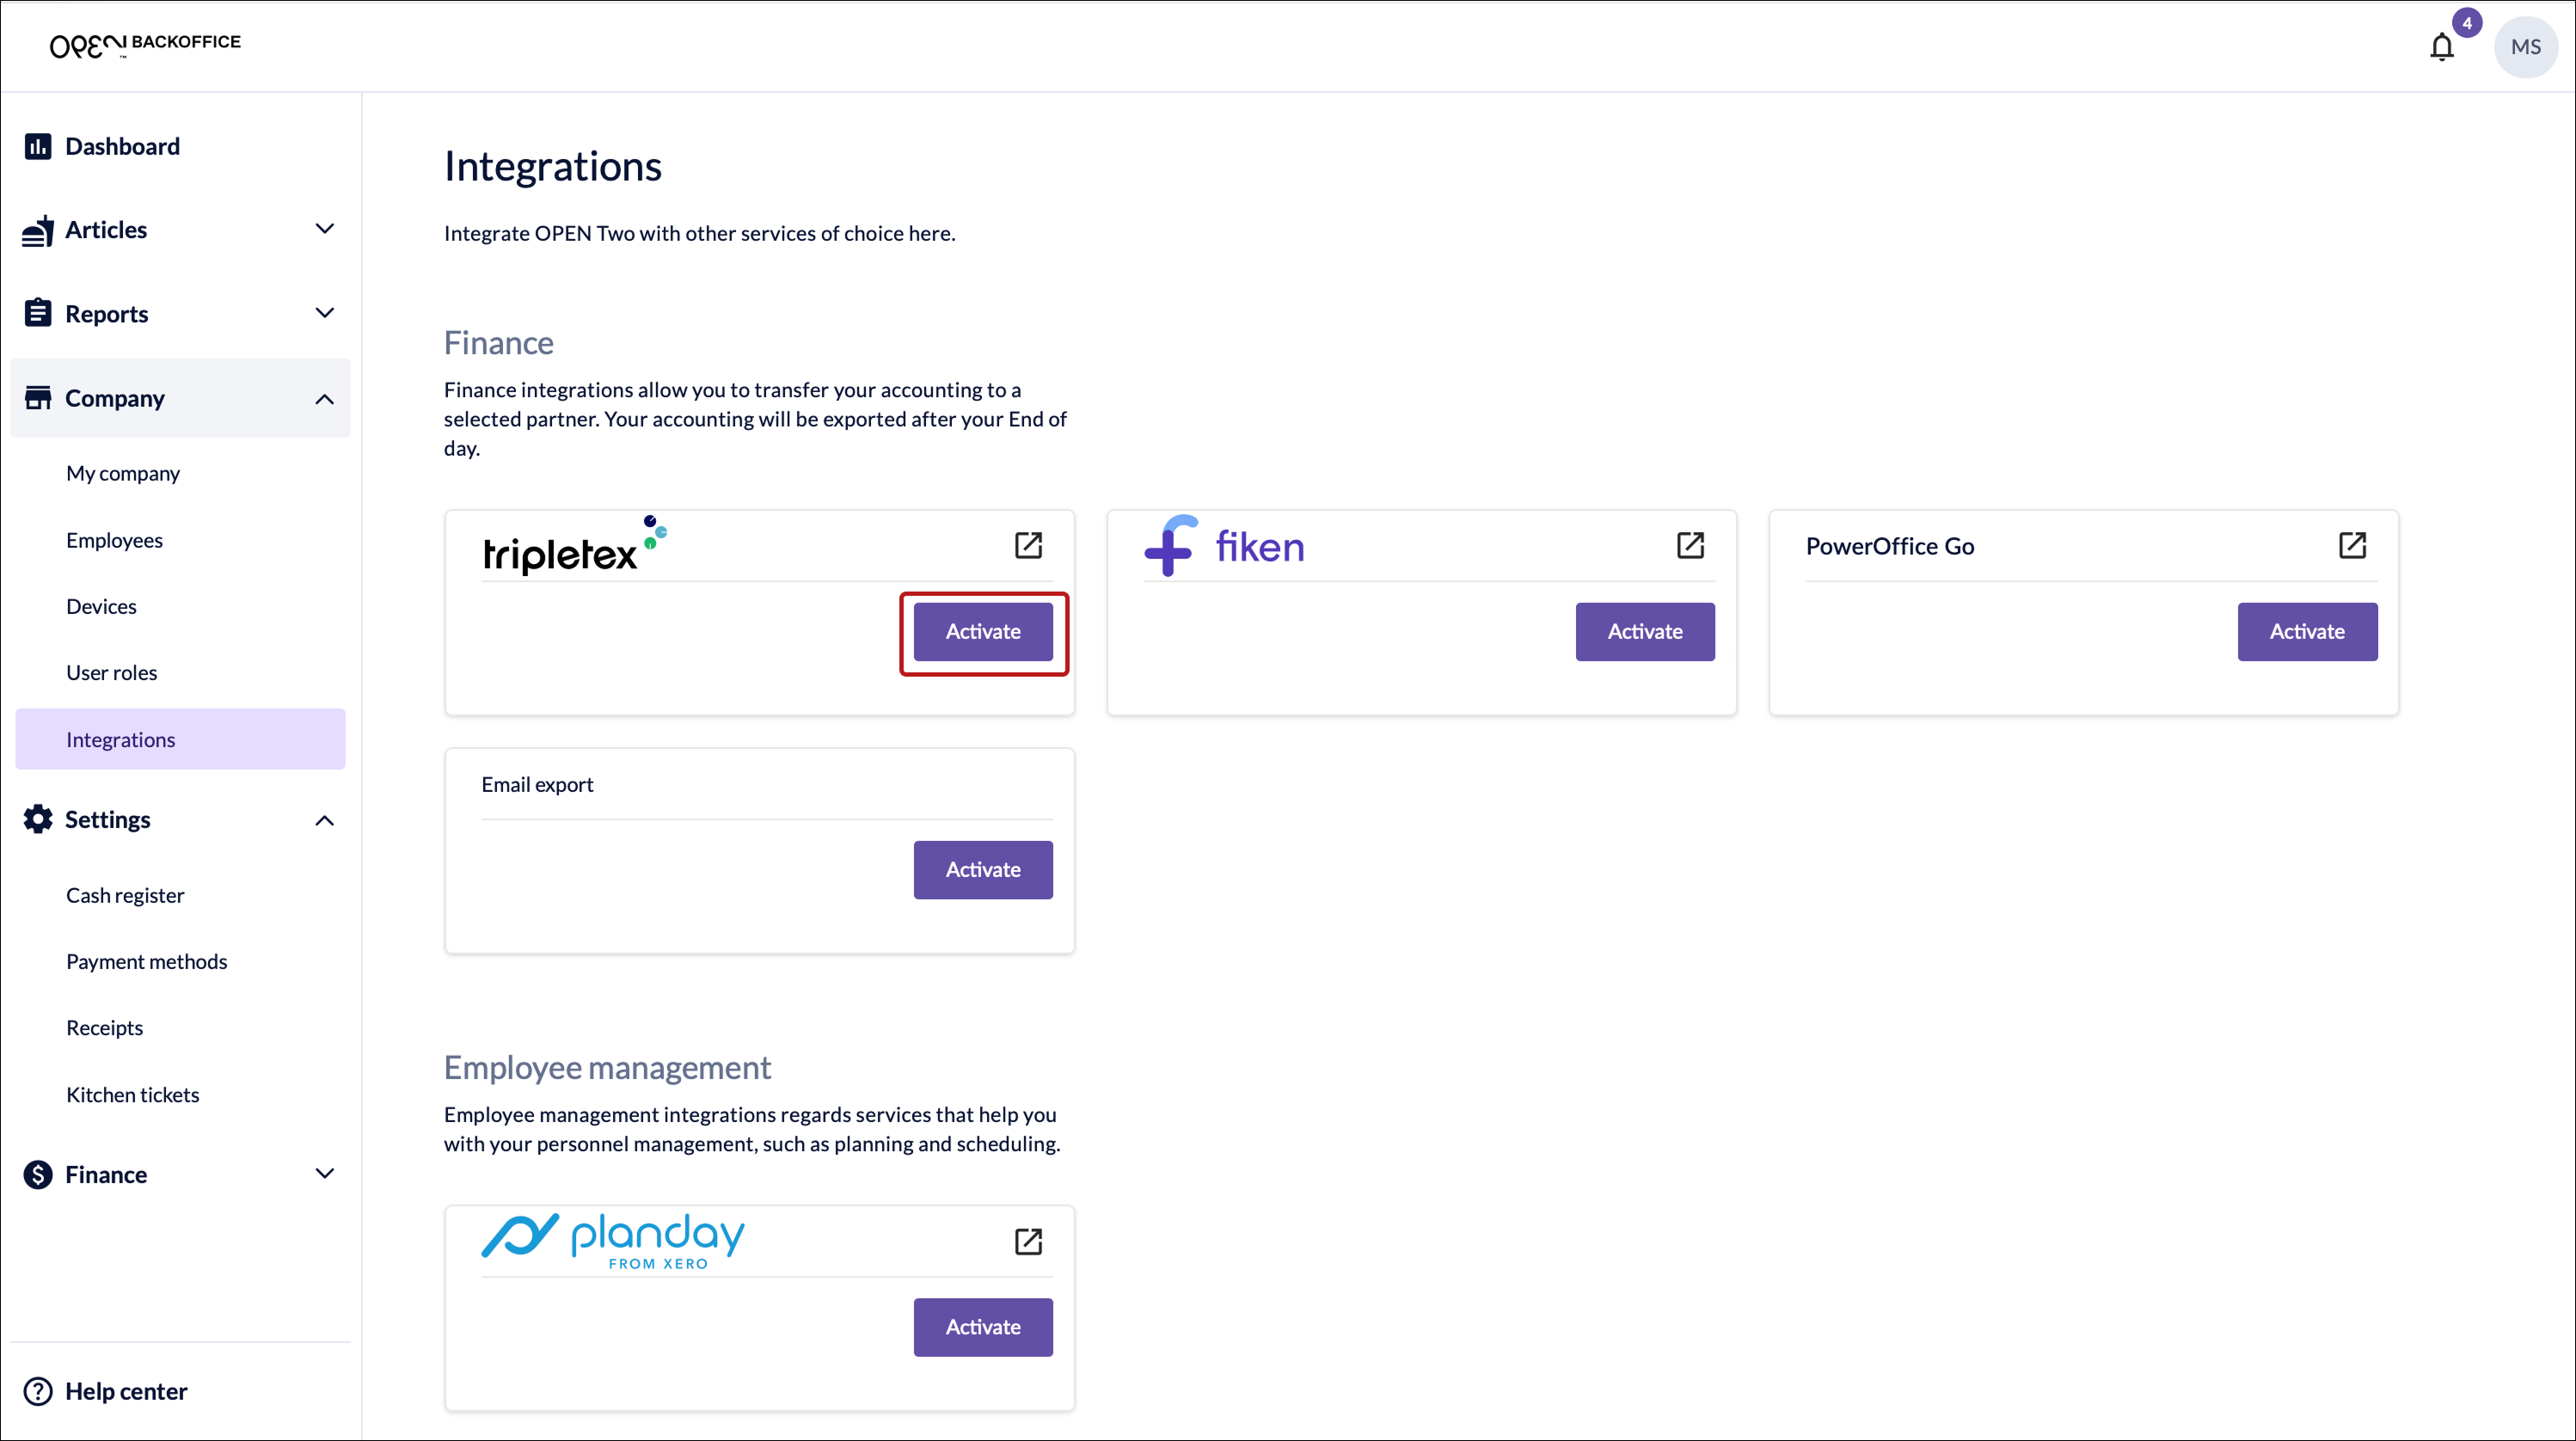The image size is (2576, 1441).
Task: Open Fiken external link icon
Action: 1690,545
